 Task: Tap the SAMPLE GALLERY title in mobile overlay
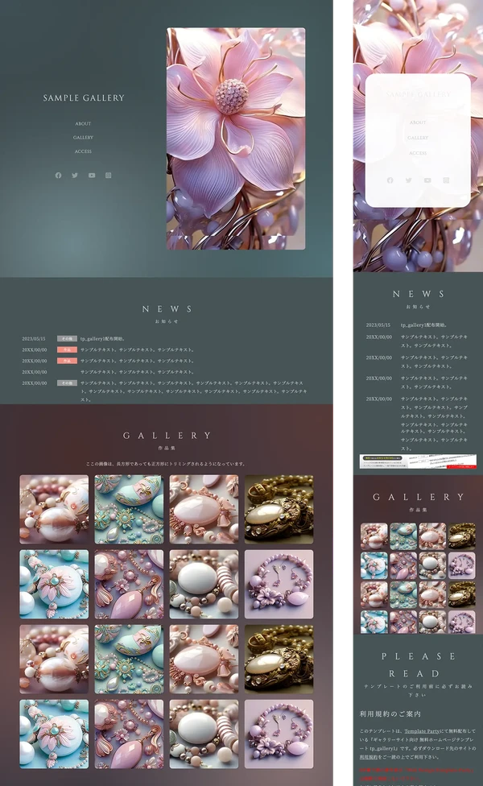[418, 93]
